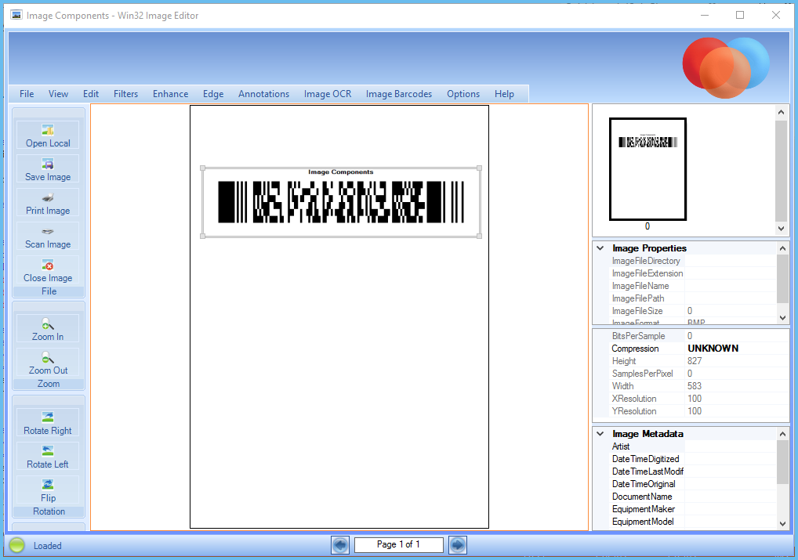Click the Save Image icon

(x=48, y=164)
